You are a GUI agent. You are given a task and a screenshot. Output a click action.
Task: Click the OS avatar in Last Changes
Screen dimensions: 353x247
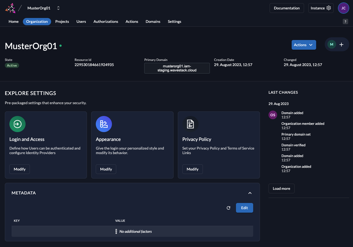tap(273, 115)
